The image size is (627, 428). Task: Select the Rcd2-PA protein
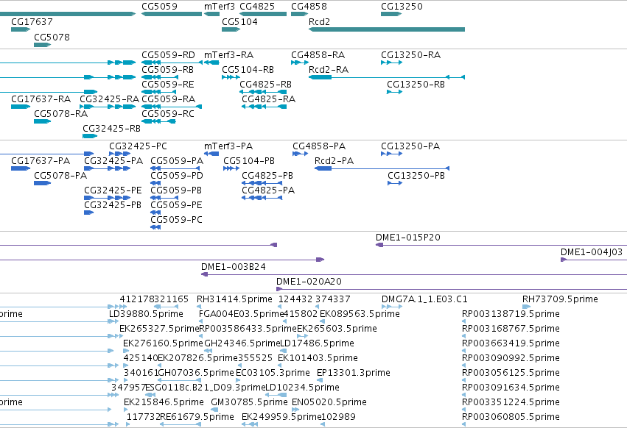[x=382, y=168]
